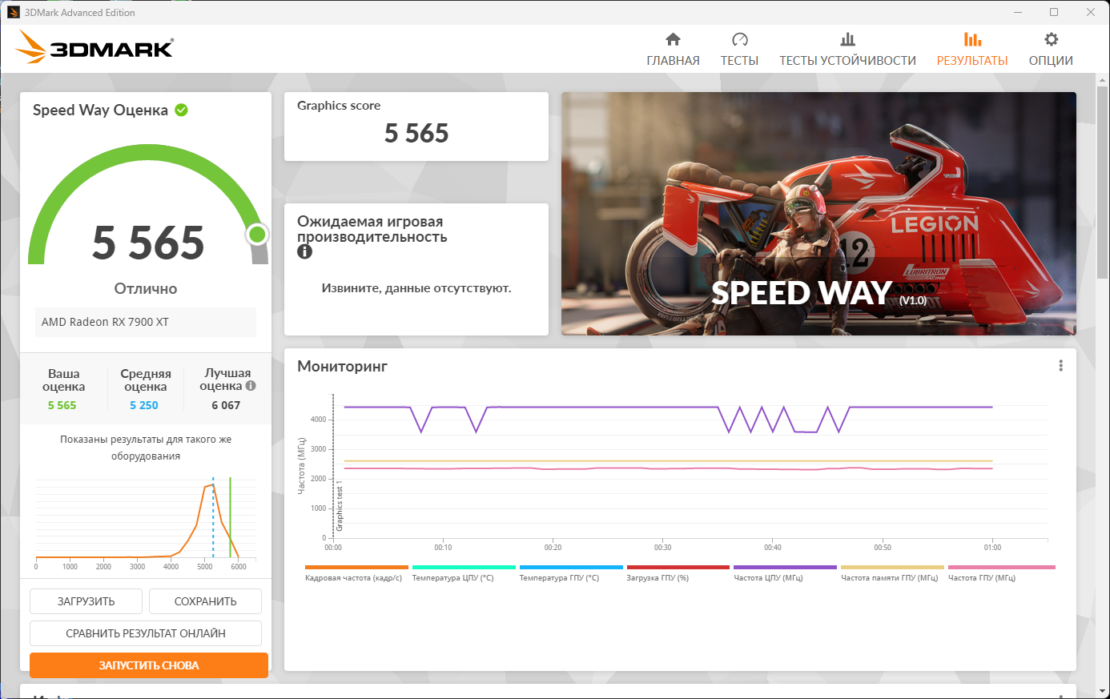1110x699 pixels.
Task: Click the green marker on the score gauge
Action: tap(257, 234)
